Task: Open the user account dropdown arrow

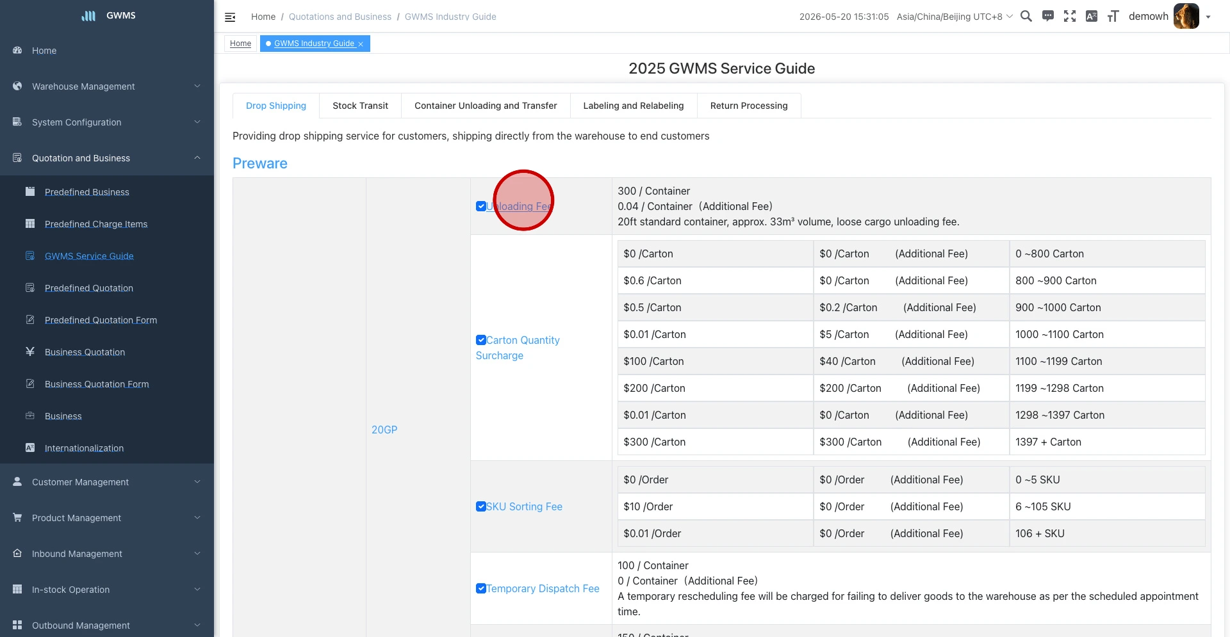Action: [1208, 17]
